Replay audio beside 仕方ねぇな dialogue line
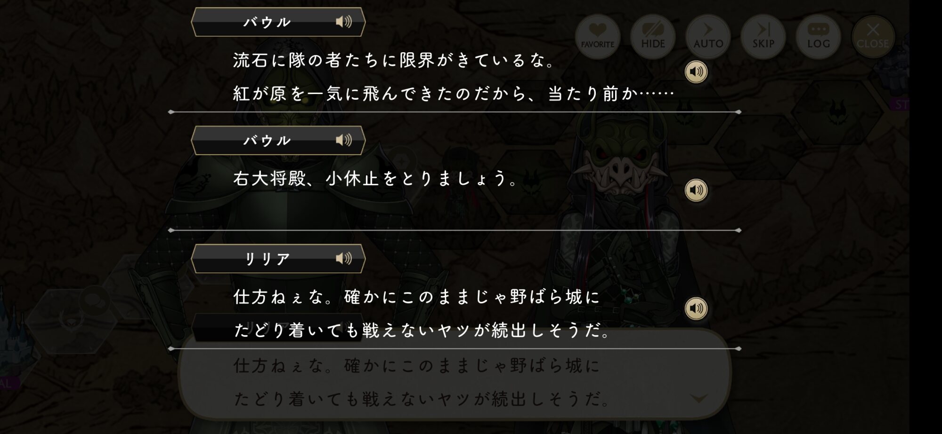The width and height of the screenshot is (942, 434). coord(696,309)
